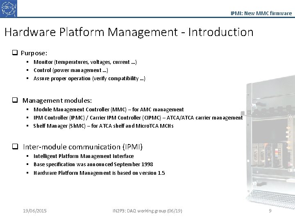Click the slide number '9'

(270, 211)
